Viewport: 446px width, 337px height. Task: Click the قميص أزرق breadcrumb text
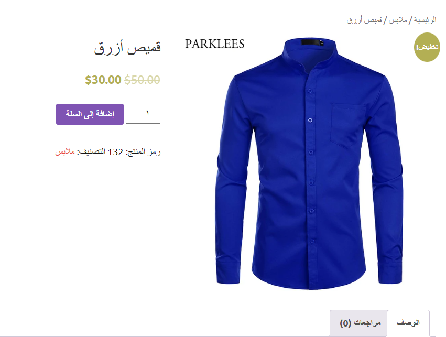[x=364, y=20]
